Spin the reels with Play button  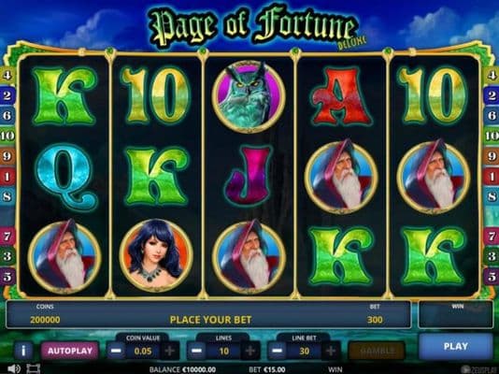[x=456, y=346]
